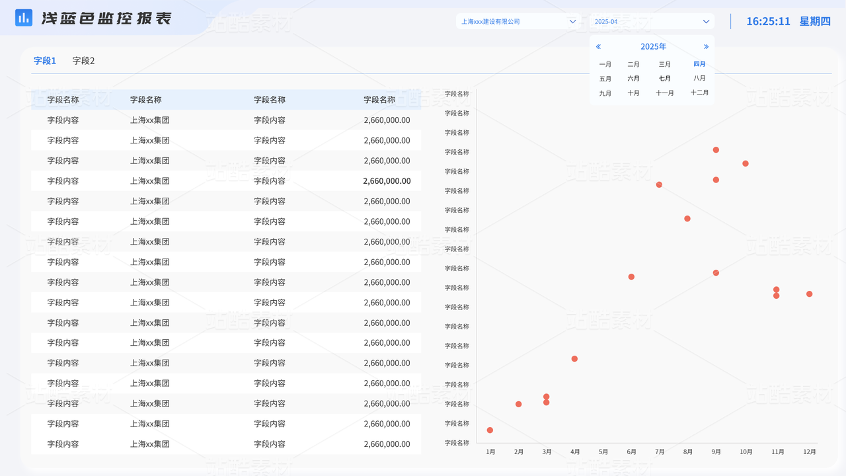Go to next year in month picker
The width and height of the screenshot is (846, 476).
click(x=706, y=47)
